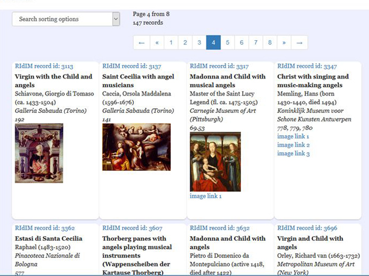Viewport: 369px width, 276px height.
Task: Go to next page with double chevron
Action: [284, 43]
